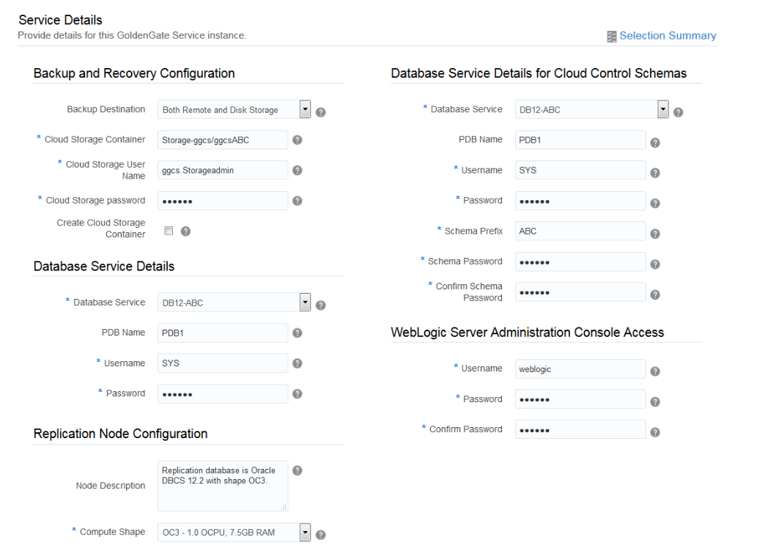This screenshot has width=762, height=548.
Task: Click help icon next to Cloud Storage Container
Action: [x=297, y=139]
